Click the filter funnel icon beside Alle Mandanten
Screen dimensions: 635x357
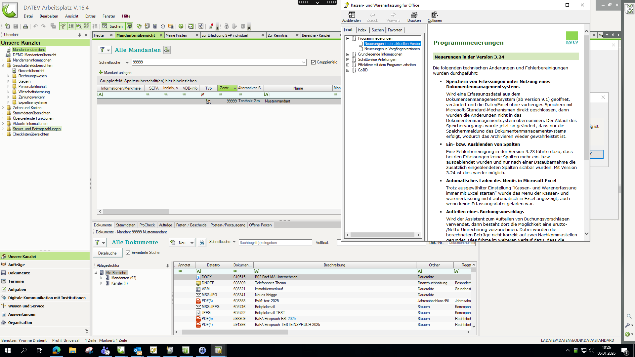point(102,50)
